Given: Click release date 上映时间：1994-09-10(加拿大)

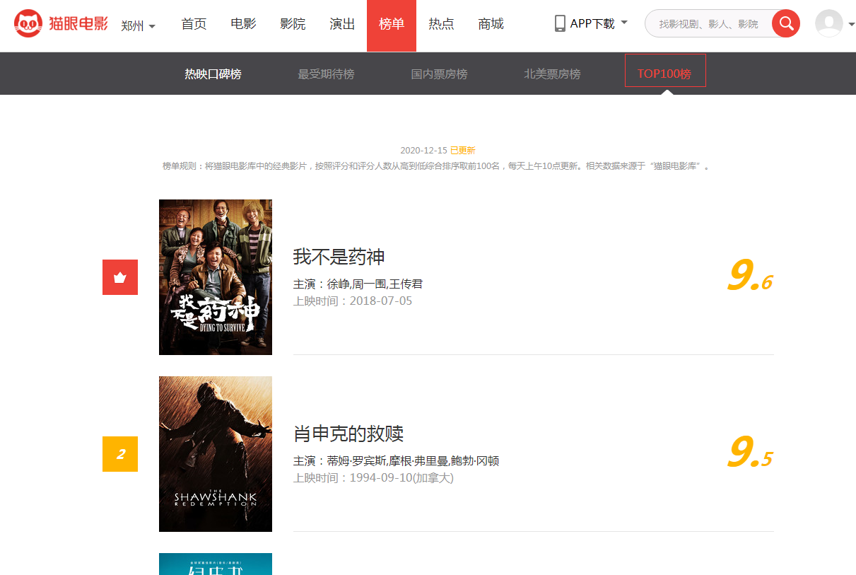Looking at the screenshot, I should (373, 478).
